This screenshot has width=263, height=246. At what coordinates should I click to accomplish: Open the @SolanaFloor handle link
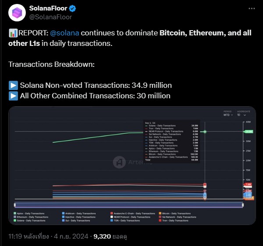[50, 17]
